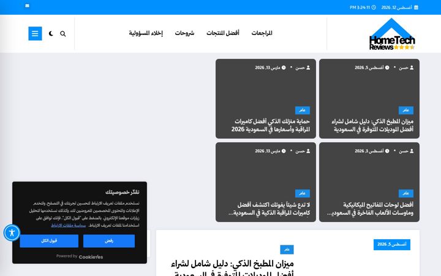Open شروحات menu item
Image resolution: width=441 pixels, height=276 pixels.
184,33
